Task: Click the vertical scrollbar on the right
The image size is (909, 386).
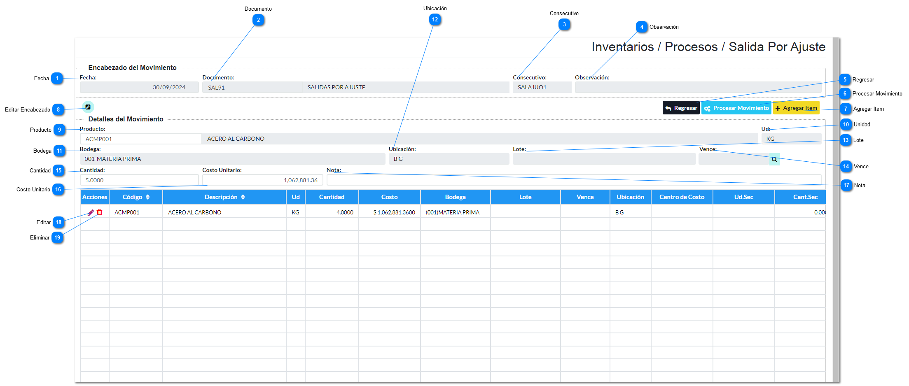Action: pyautogui.click(x=836, y=210)
